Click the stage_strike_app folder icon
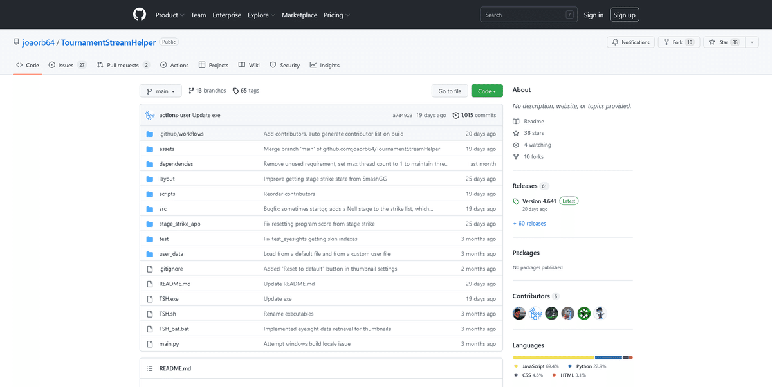 point(149,224)
